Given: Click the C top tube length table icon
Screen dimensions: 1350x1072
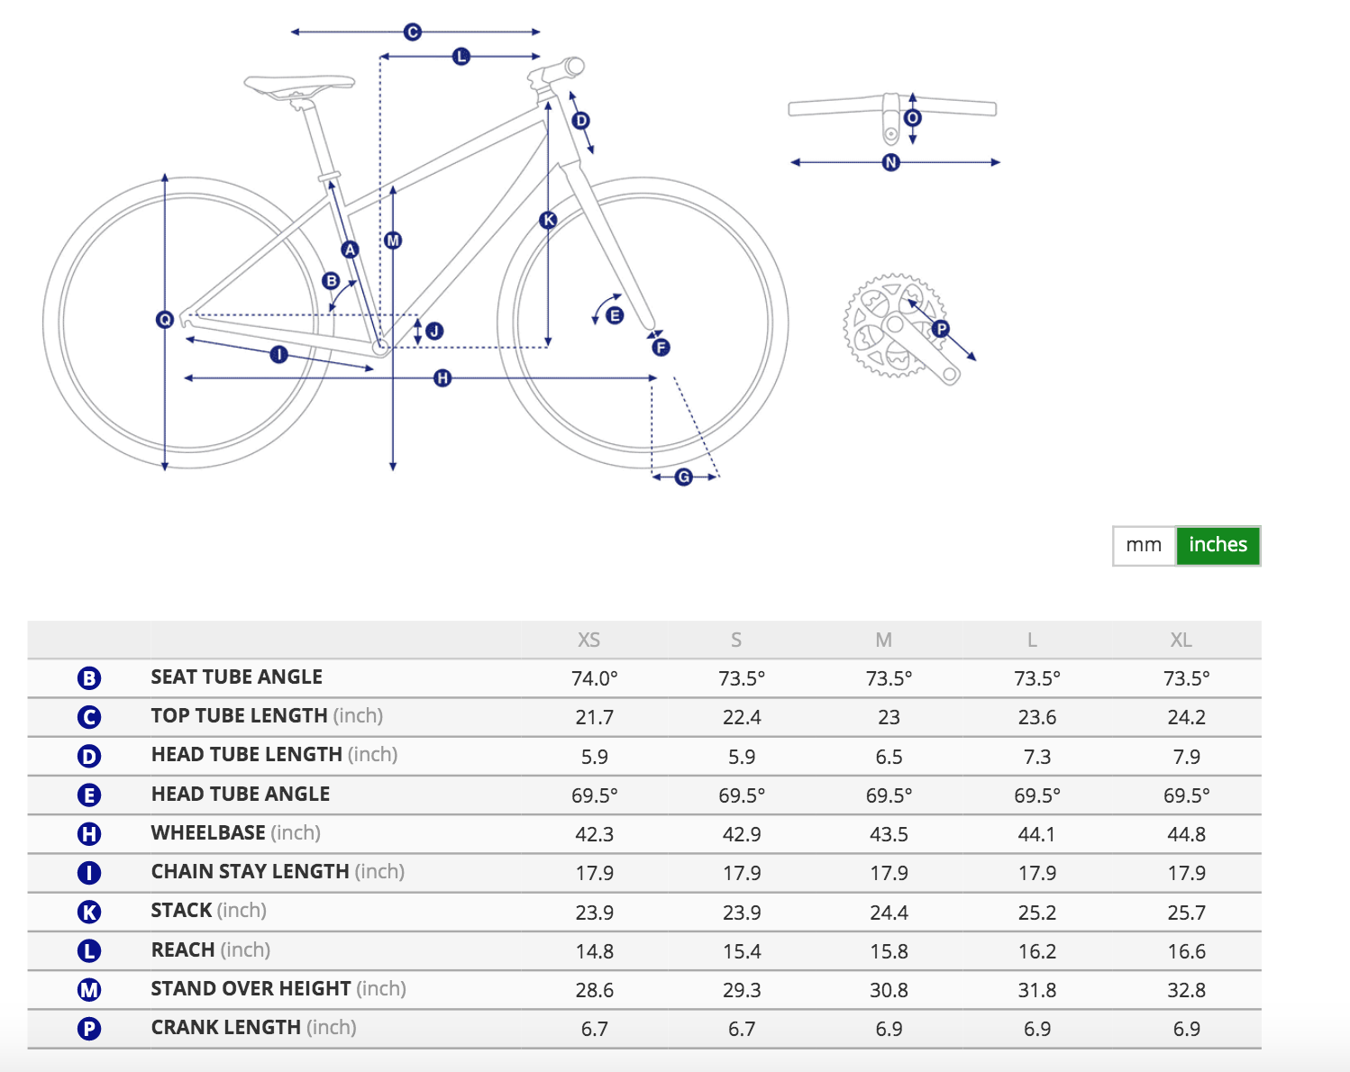Looking at the screenshot, I should click(x=89, y=717).
